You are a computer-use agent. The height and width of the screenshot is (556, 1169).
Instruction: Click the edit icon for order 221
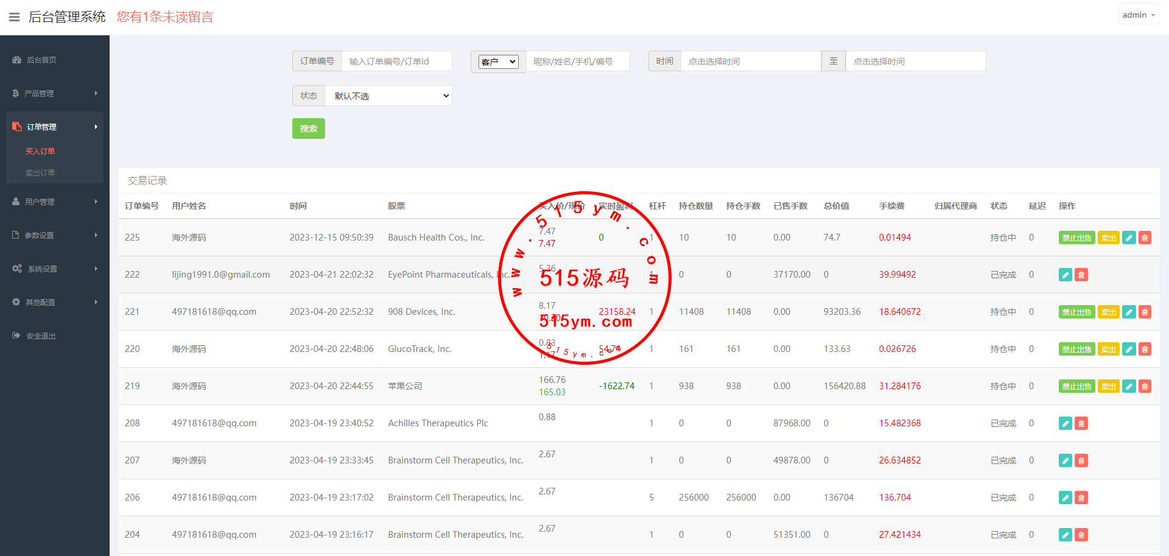1129,312
